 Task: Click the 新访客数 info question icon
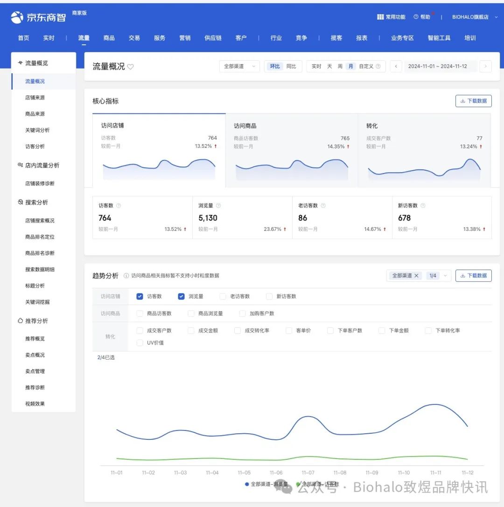tap(423, 206)
